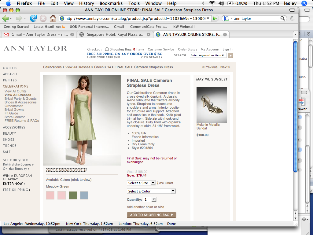The height and width of the screenshot is (235, 313).
Task: Open the Select a Color dropdown
Action: (x=151, y=191)
